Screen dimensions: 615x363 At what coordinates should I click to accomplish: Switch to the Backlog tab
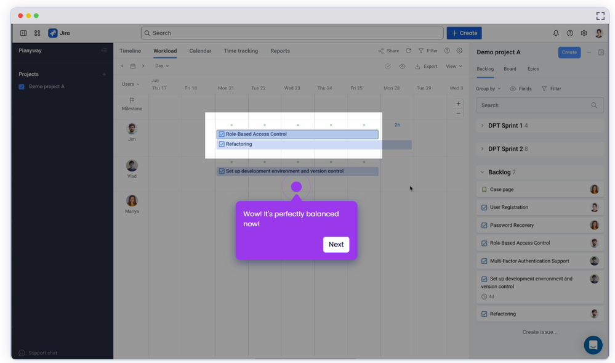[x=485, y=69]
